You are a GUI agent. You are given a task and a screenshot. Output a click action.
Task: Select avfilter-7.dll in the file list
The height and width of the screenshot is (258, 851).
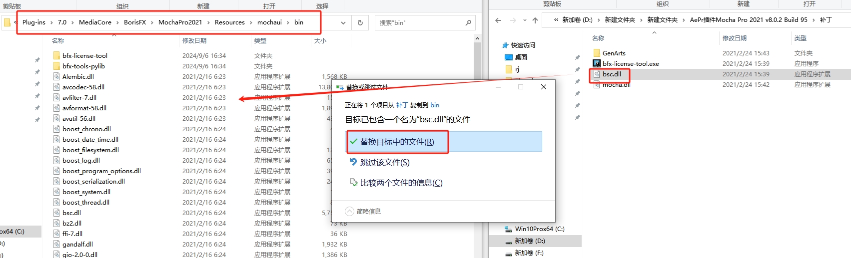pyautogui.click(x=79, y=97)
